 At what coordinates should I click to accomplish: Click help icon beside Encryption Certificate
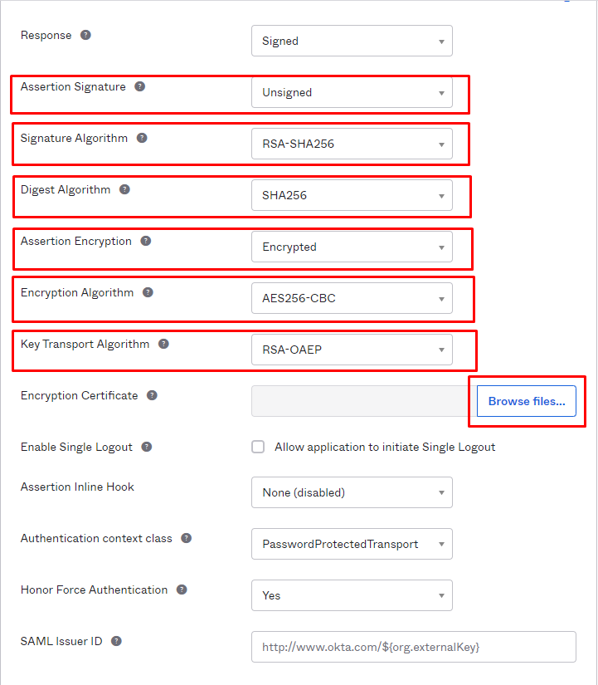(152, 395)
